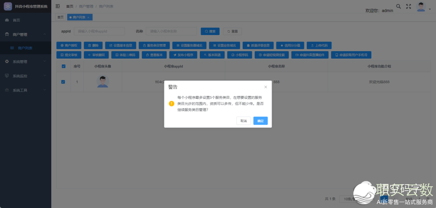Close the 警告 dialog with X

(x=266, y=87)
